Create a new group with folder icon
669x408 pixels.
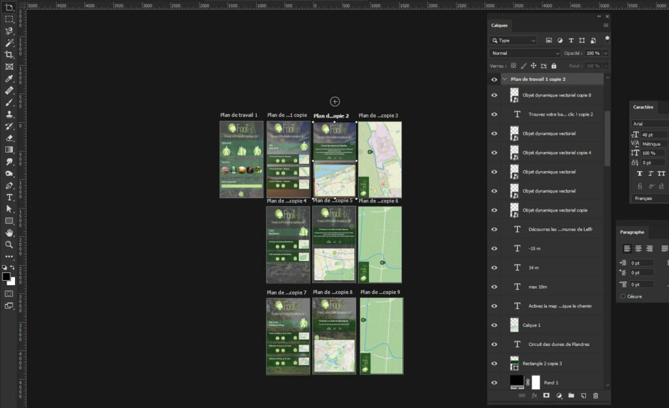click(571, 396)
